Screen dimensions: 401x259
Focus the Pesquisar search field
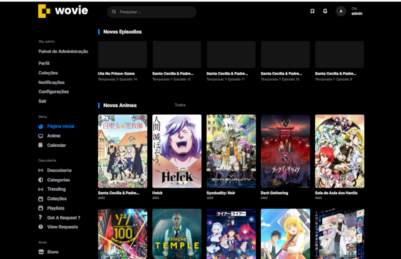(x=155, y=11)
